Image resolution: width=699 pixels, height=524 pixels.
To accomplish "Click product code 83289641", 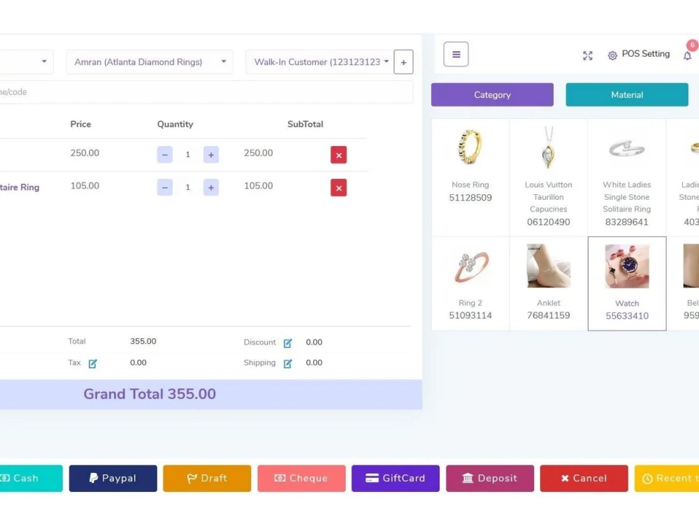I will (x=627, y=222).
